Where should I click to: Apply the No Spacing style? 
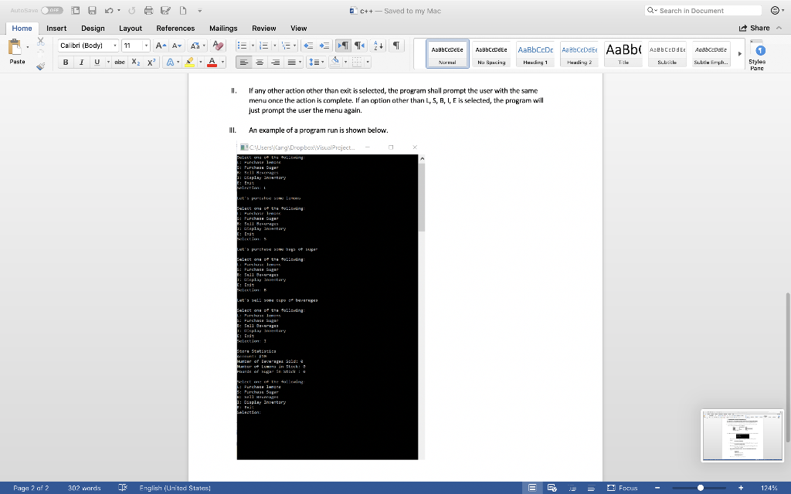click(491, 53)
